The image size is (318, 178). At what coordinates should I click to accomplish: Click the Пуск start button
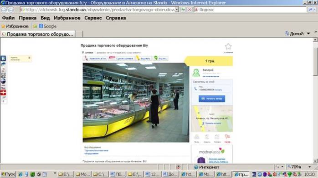8,174
